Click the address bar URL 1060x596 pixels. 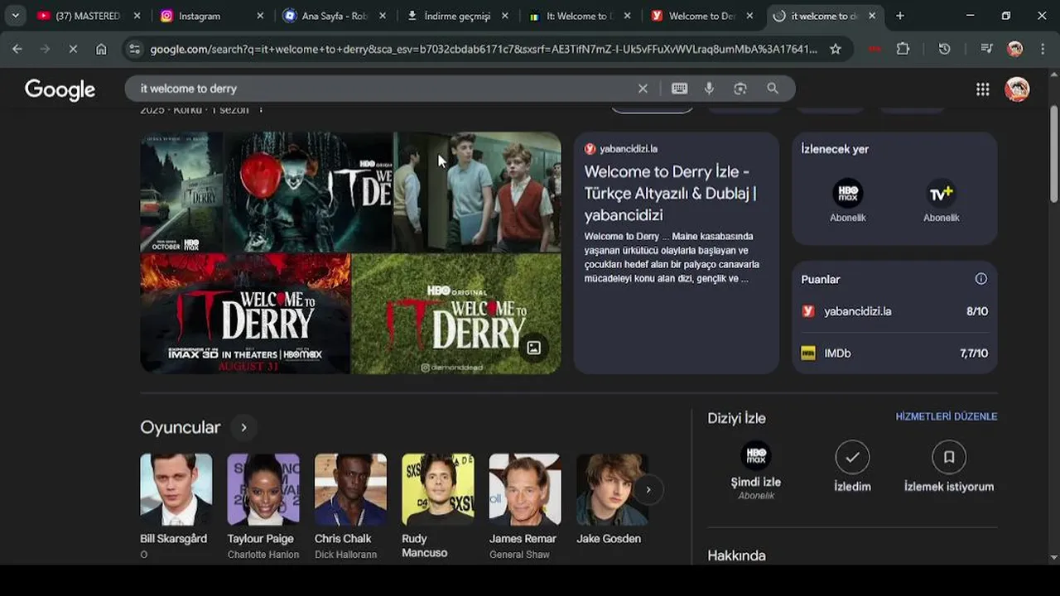tap(484, 49)
